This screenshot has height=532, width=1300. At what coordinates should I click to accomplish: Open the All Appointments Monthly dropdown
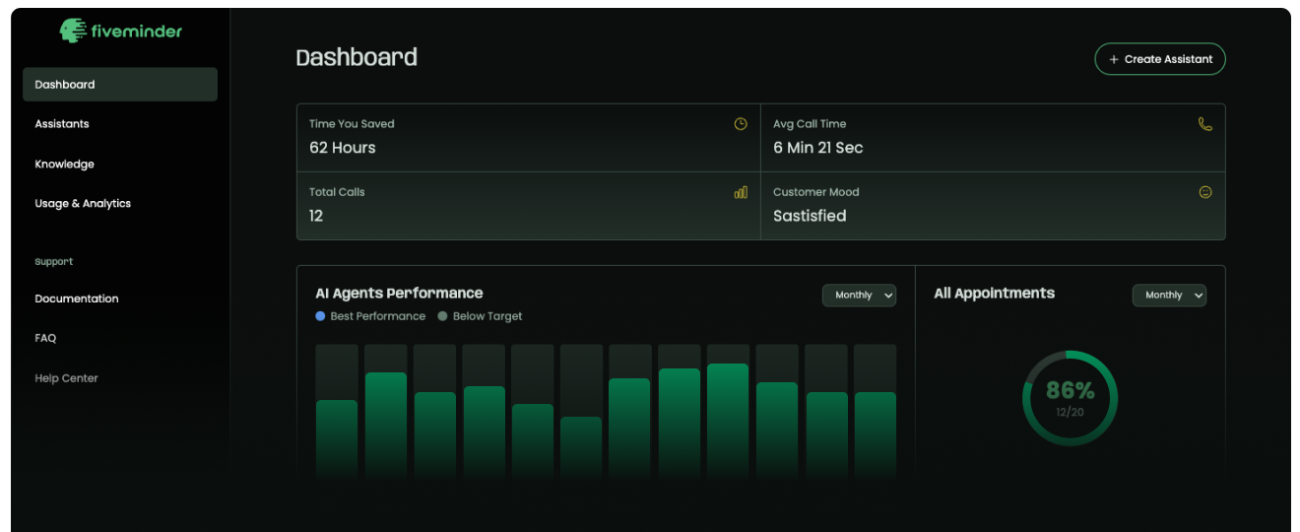[1168, 296]
